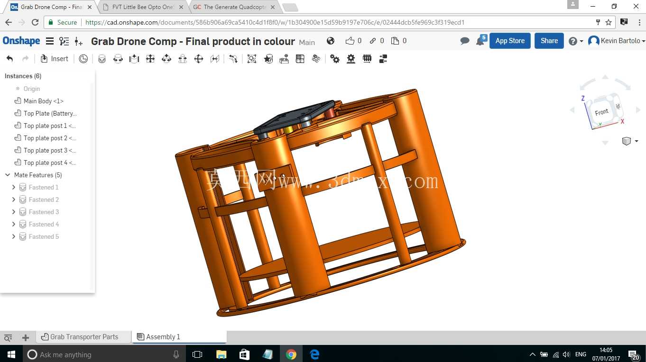Open the Windows Start menu
The height and width of the screenshot is (362, 646).
pyautogui.click(x=11, y=354)
